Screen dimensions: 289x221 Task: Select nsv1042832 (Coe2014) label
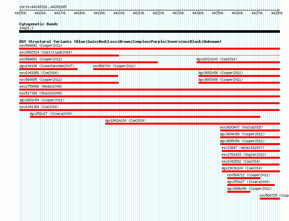click(241, 161)
